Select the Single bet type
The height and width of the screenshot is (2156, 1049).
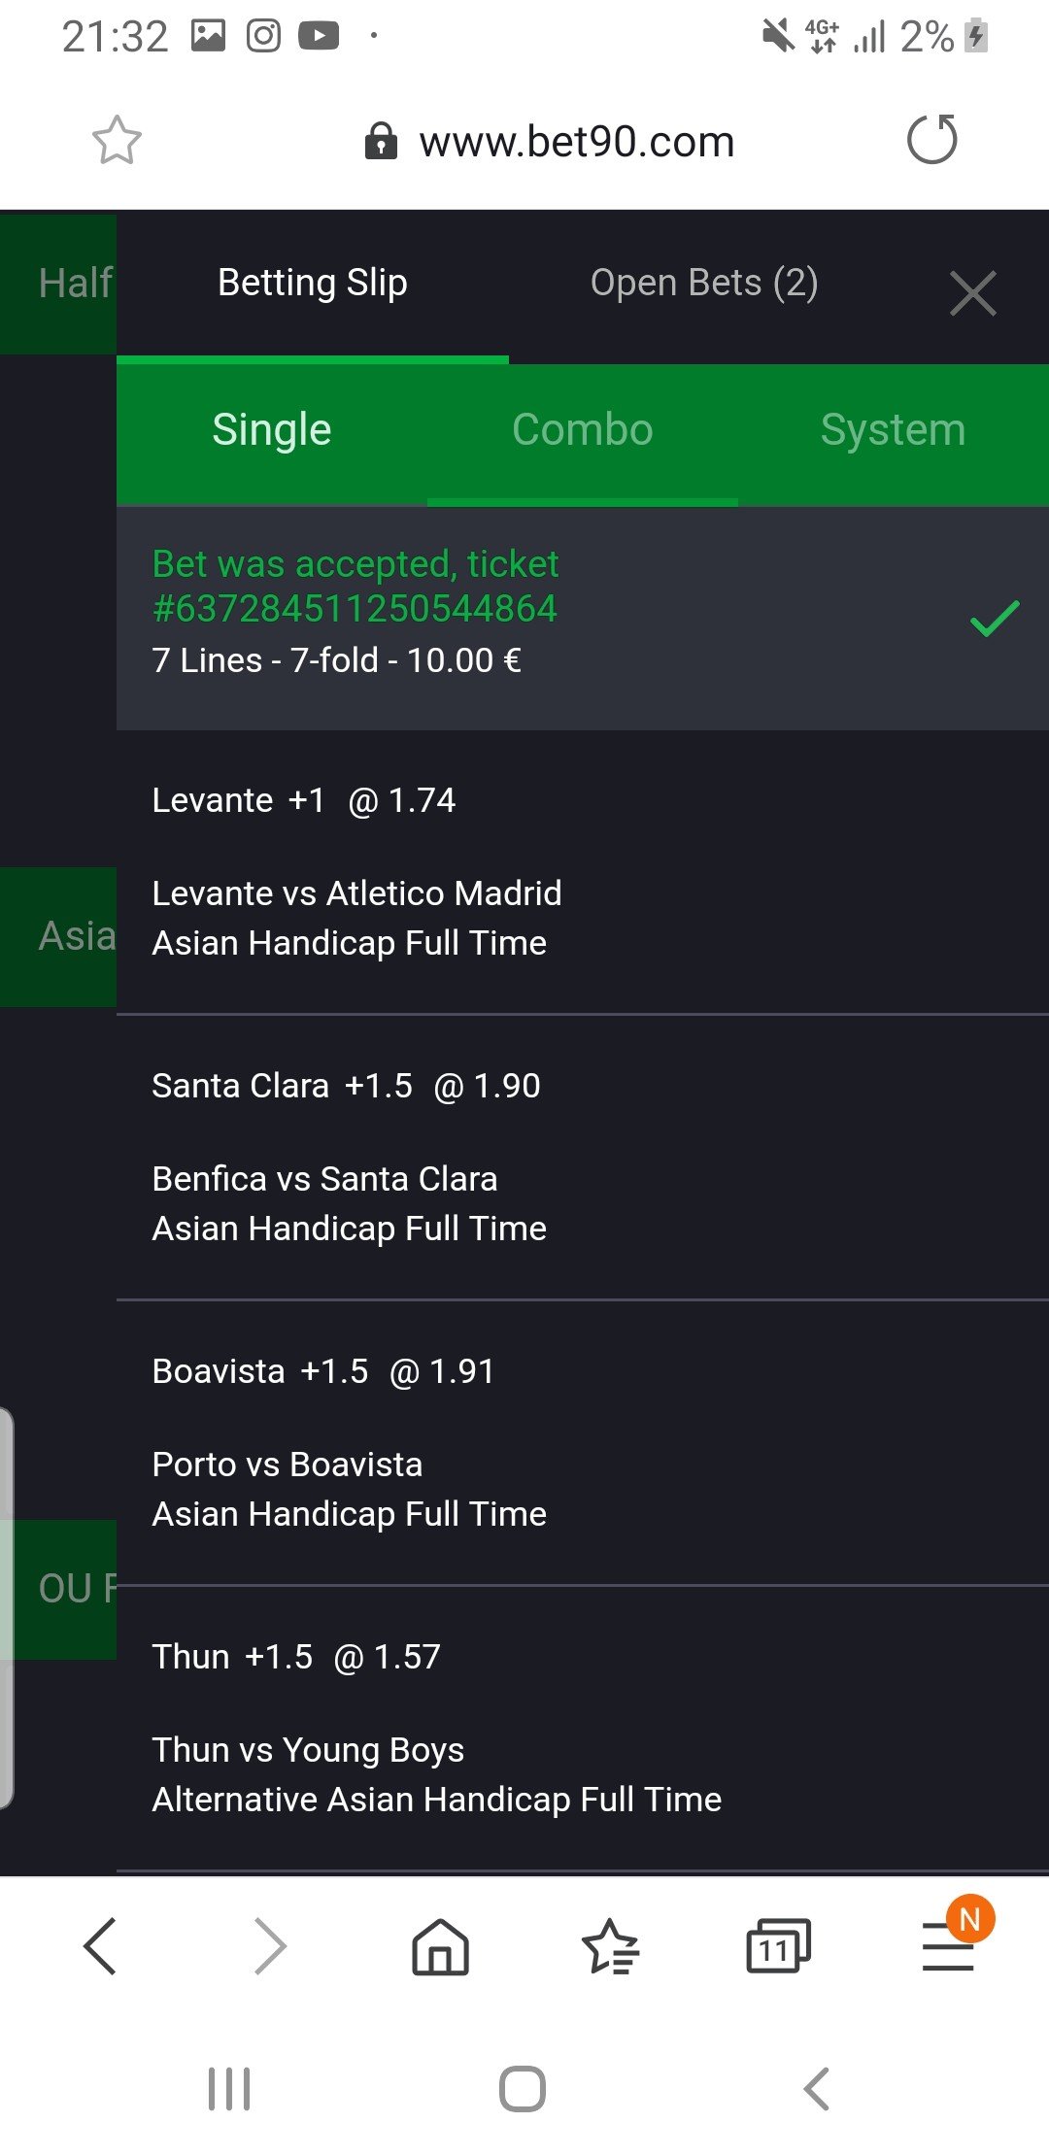click(x=272, y=430)
